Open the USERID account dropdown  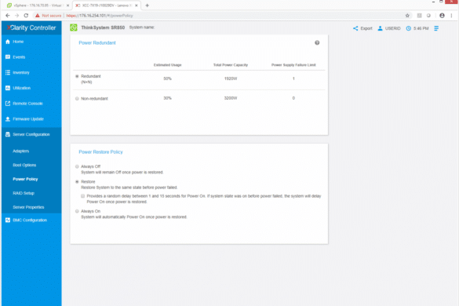click(388, 28)
